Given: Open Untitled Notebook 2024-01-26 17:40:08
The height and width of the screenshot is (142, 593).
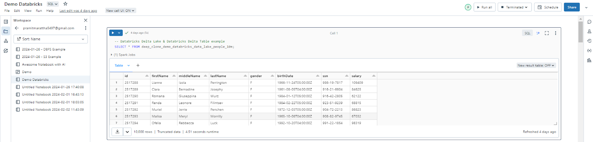Looking at the screenshot, I should tap(53, 87).
